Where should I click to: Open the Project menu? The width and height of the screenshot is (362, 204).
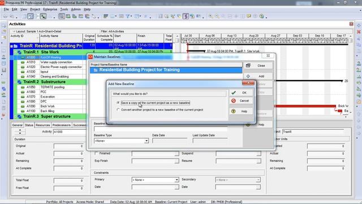click(35, 10)
